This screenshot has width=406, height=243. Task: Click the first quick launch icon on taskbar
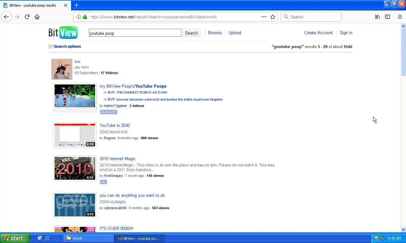[40, 238]
